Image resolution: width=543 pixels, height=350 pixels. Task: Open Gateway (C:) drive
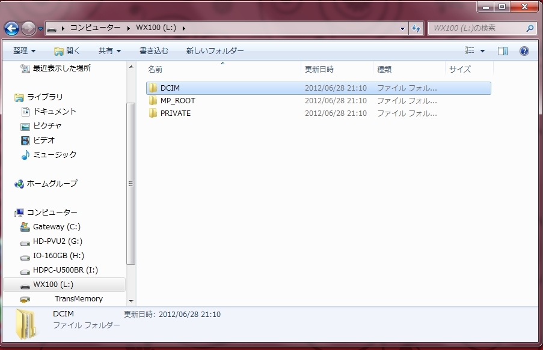[x=57, y=227]
